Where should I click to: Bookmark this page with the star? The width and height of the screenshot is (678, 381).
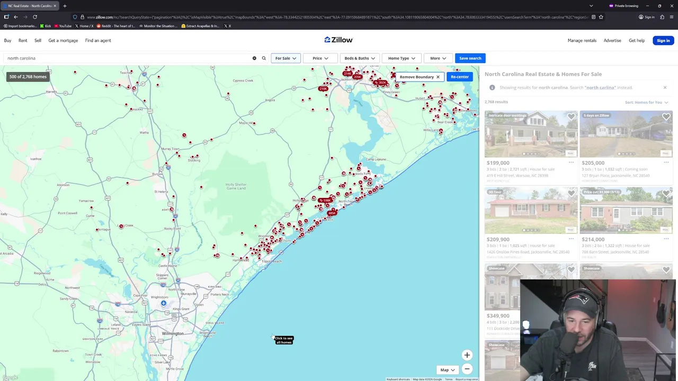pyautogui.click(x=601, y=17)
